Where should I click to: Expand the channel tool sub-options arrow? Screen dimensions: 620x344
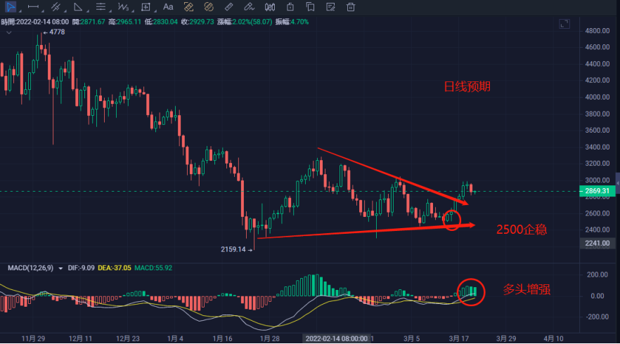click(65, 11)
